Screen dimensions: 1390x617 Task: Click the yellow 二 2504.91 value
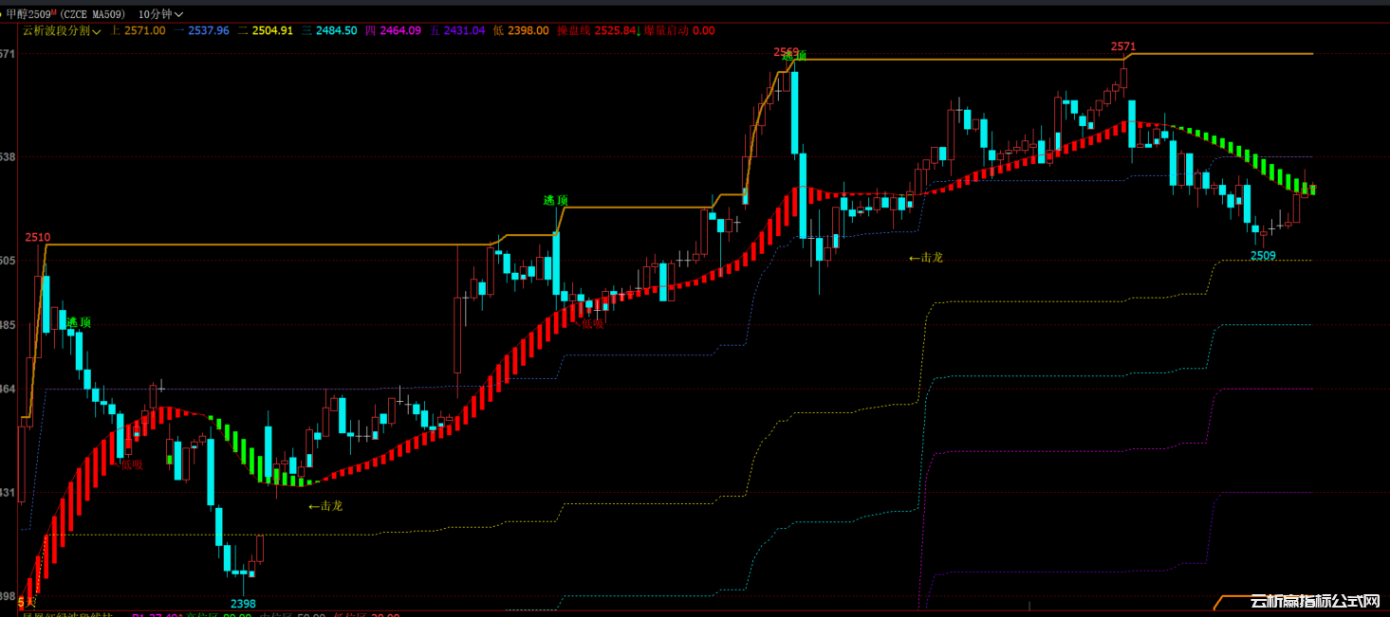[266, 30]
